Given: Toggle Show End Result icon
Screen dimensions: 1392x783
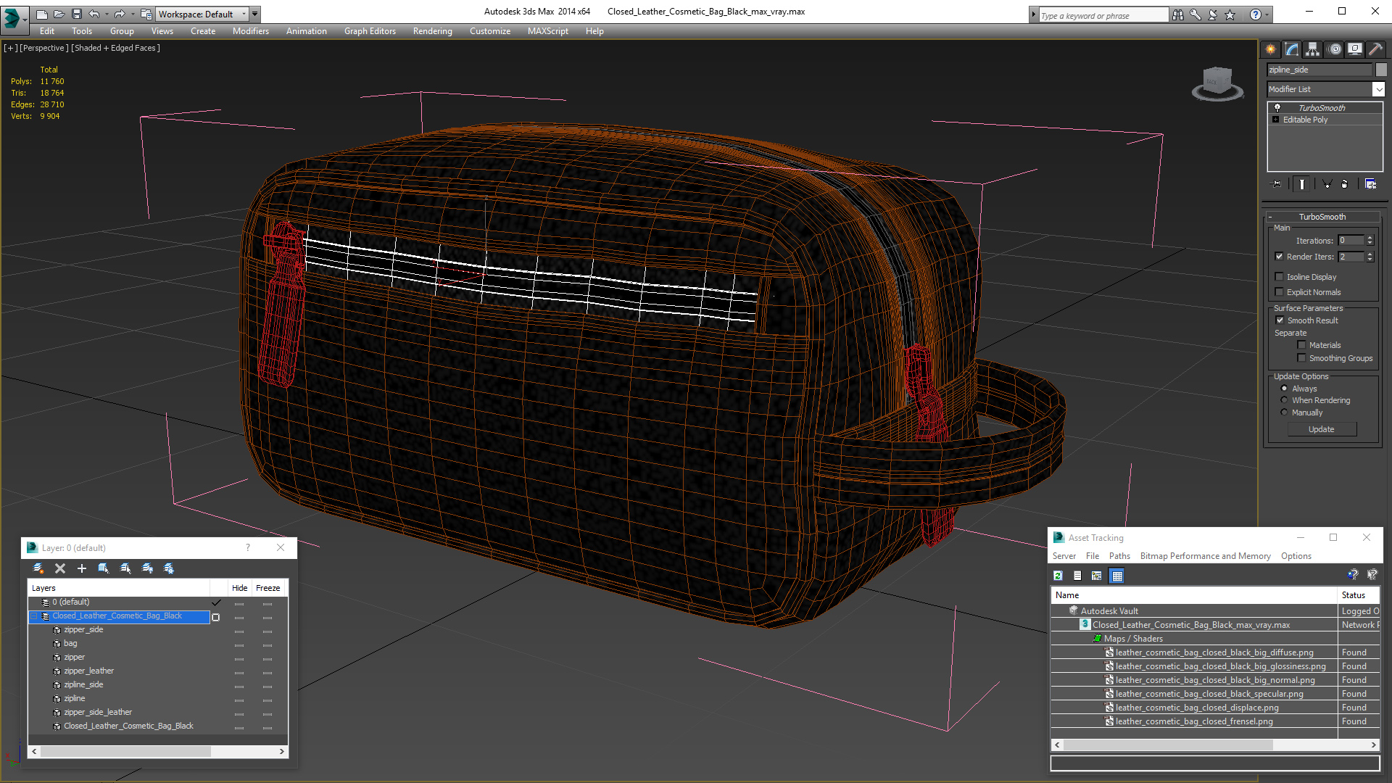Looking at the screenshot, I should [x=1302, y=184].
